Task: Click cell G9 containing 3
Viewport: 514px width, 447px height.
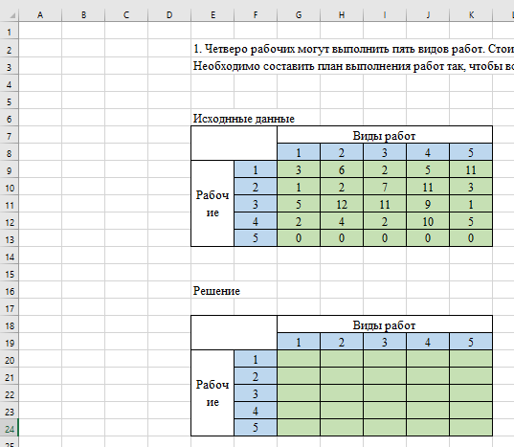Action: click(299, 169)
